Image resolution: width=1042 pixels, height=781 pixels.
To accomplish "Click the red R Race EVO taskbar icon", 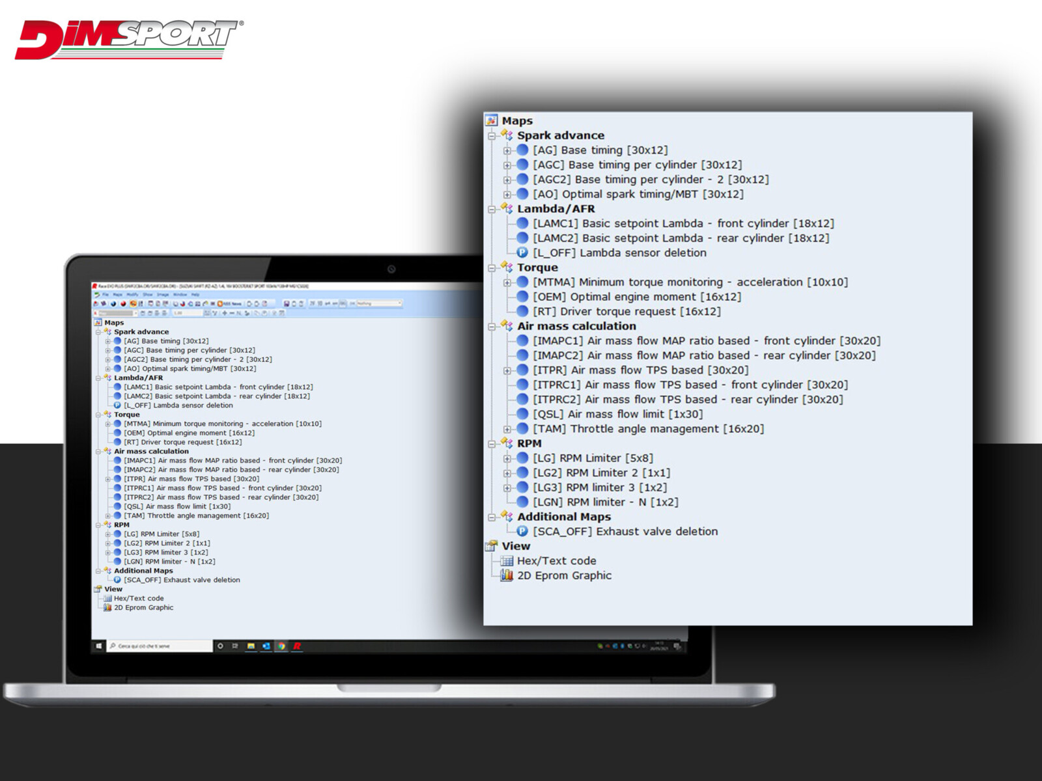I will click(297, 646).
